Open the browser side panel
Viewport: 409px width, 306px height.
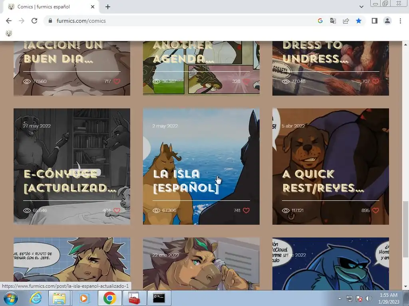click(375, 21)
